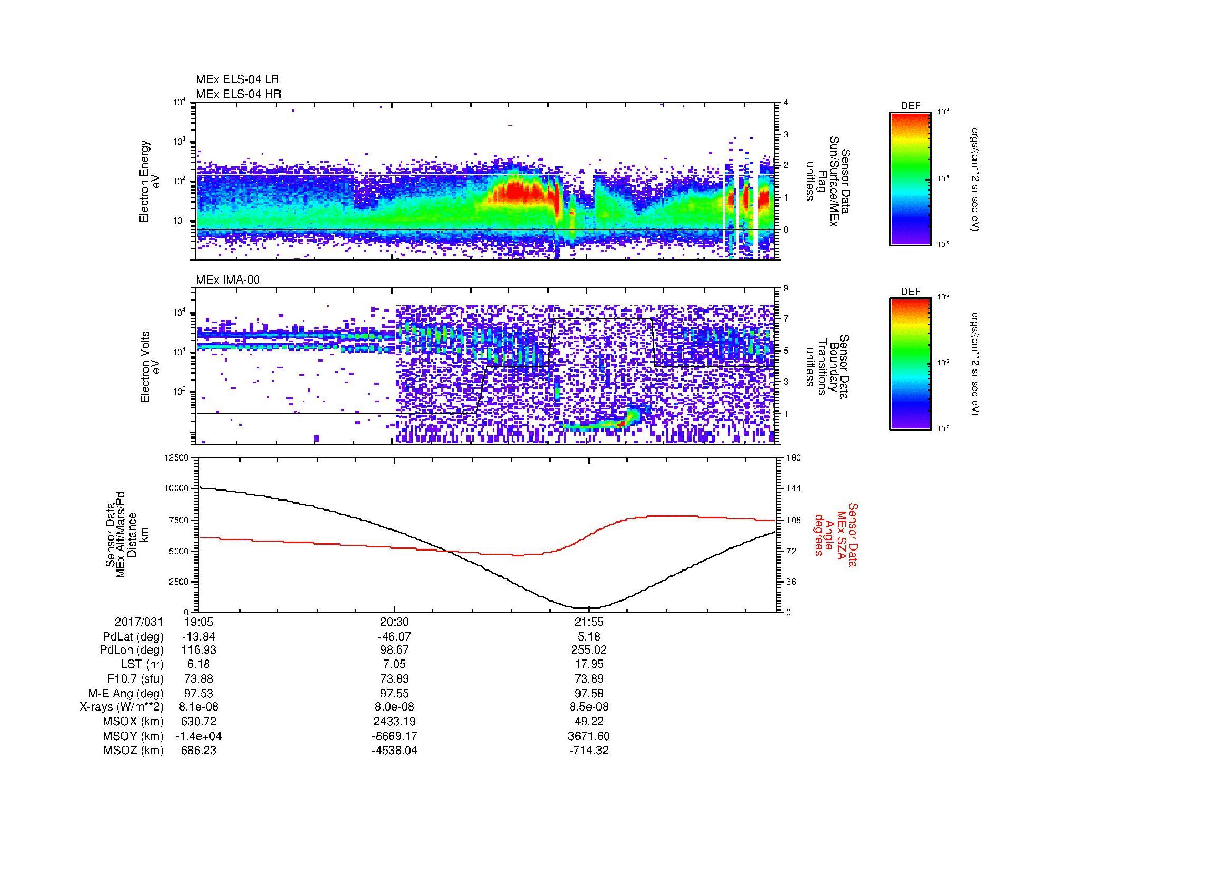Screen dimensions: 1231x870
Task: Click the Electron Volts eV axis label
Action: coord(149,367)
